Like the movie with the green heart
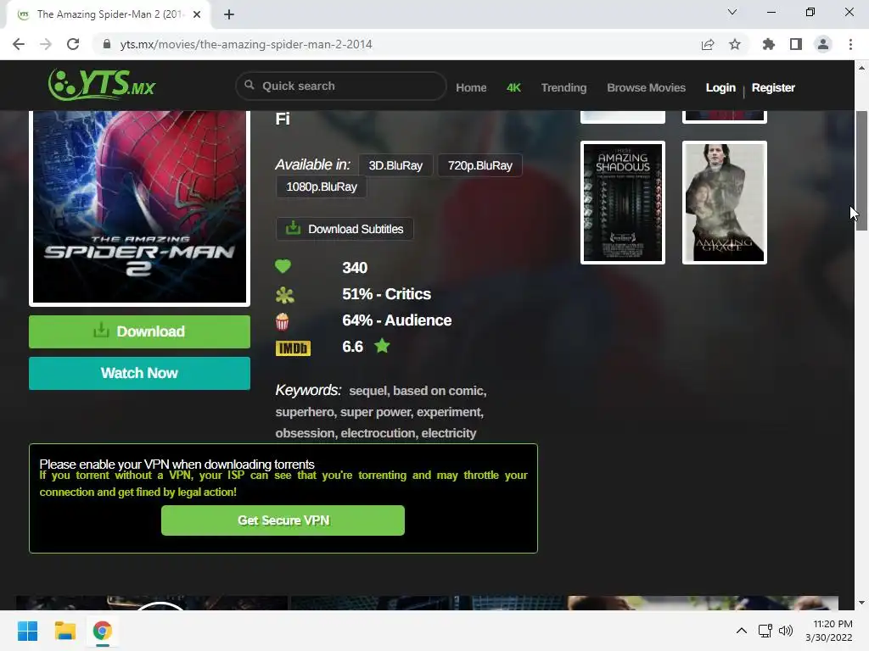 (283, 267)
